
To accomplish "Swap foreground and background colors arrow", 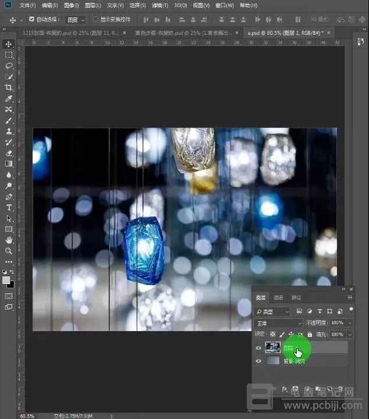I will point(12,272).
